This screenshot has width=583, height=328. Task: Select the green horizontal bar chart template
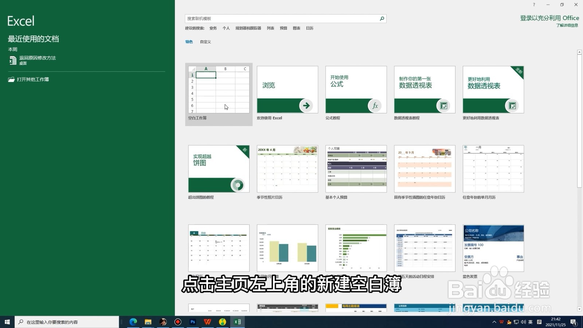[356, 248]
